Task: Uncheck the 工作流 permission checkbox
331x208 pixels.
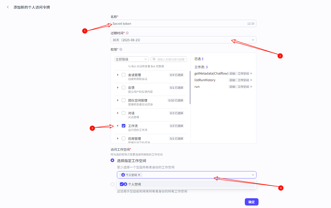Action: (x=124, y=126)
